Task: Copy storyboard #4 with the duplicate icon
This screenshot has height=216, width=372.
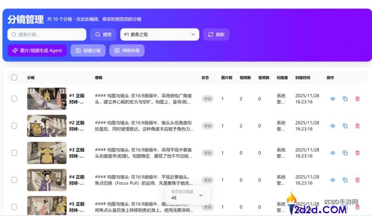Action: coord(345,180)
